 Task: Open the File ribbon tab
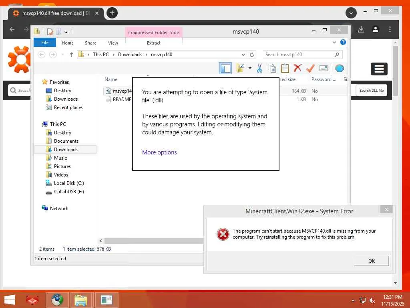(x=45, y=43)
